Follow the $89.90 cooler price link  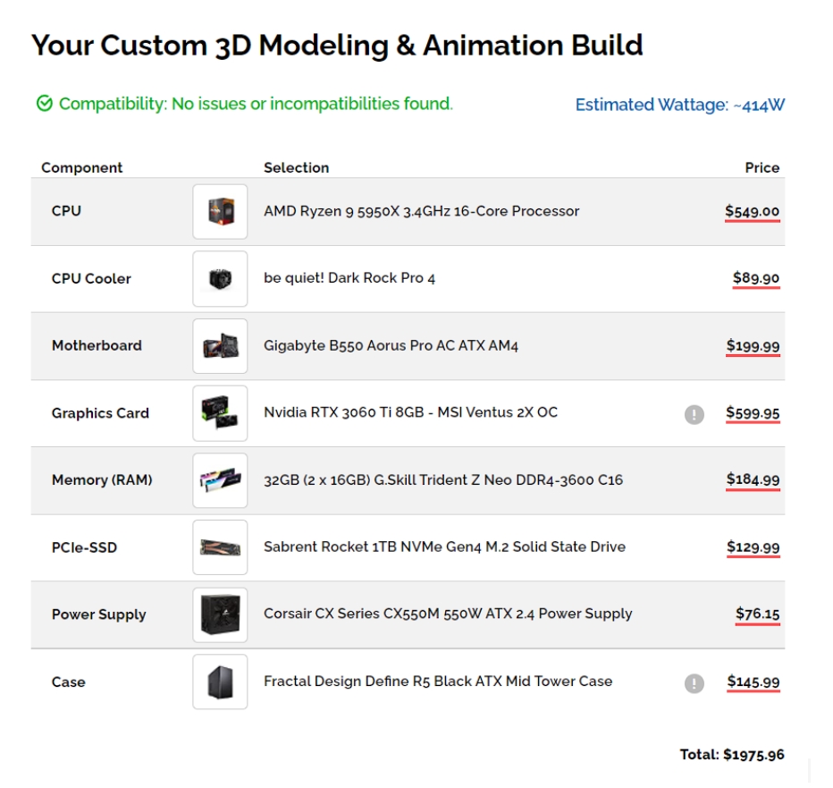(756, 279)
